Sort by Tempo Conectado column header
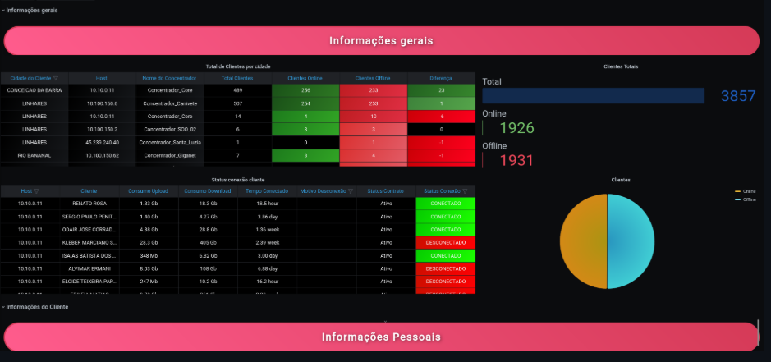This screenshot has width=771, height=362. click(266, 191)
